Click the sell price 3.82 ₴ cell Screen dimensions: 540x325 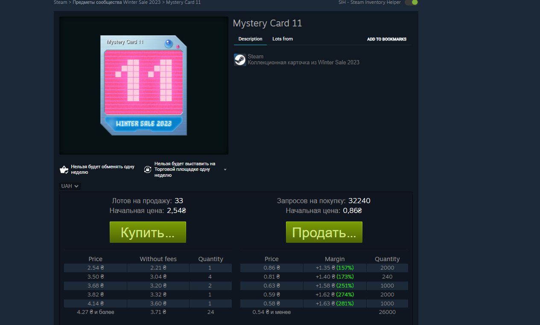pyautogui.click(x=96, y=295)
